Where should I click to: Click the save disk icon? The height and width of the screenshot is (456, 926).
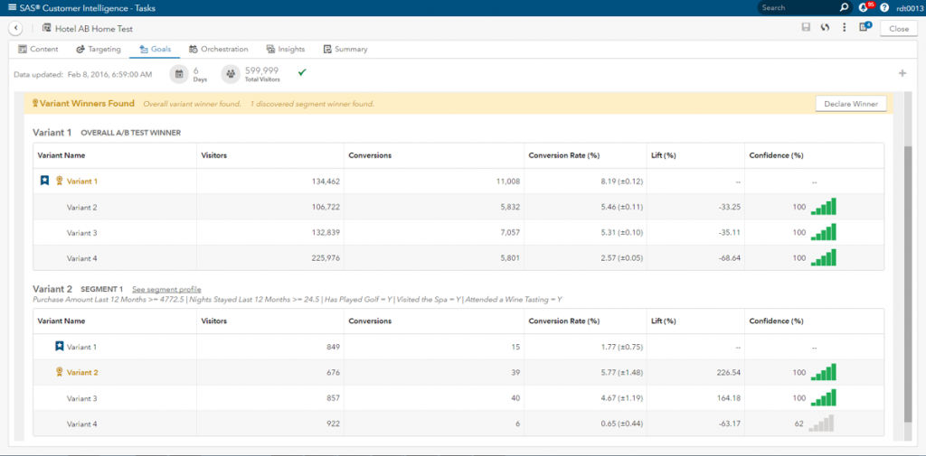tap(806, 28)
